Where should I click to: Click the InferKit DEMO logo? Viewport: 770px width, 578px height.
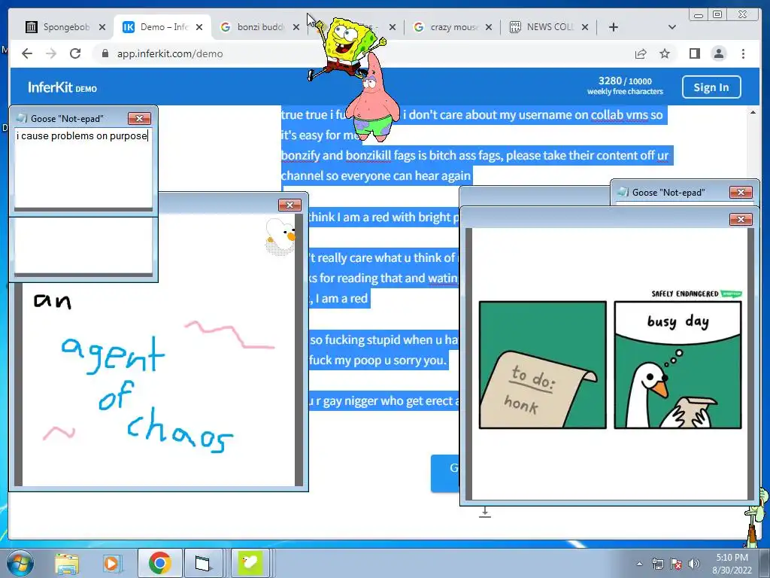click(62, 87)
